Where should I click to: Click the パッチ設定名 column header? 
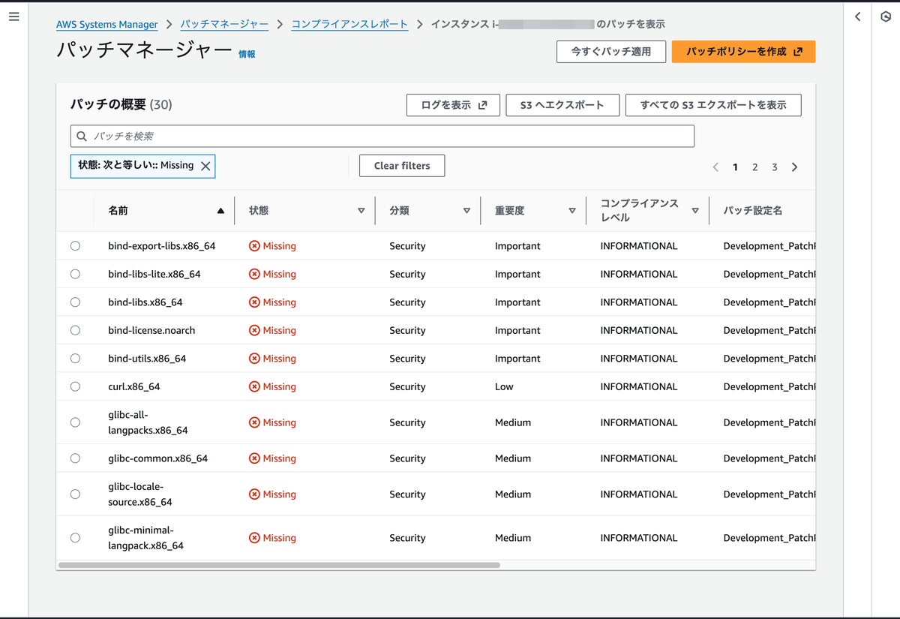click(753, 211)
